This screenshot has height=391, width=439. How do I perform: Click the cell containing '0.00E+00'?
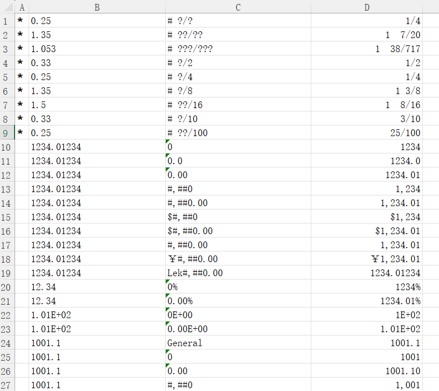(x=238, y=329)
